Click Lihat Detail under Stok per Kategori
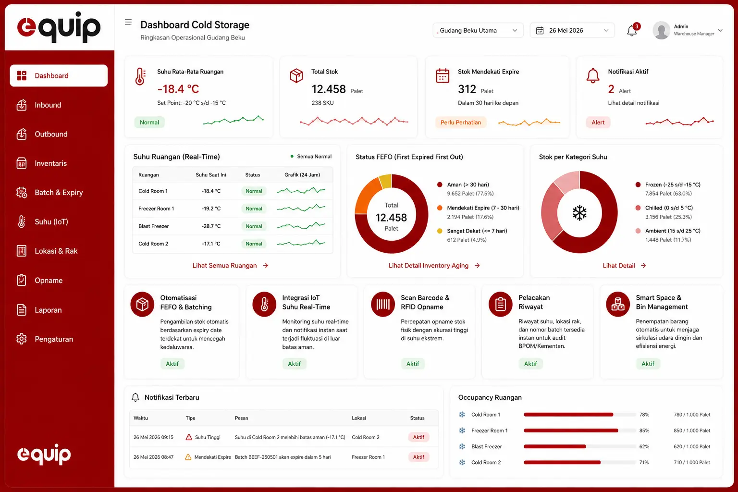 [624, 265]
